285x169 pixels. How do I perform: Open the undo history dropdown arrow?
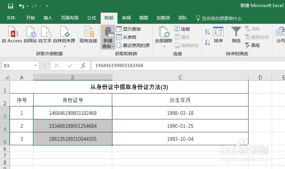(x=27, y=6)
